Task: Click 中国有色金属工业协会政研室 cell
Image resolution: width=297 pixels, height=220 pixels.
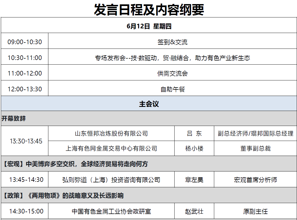Action: point(111,211)
